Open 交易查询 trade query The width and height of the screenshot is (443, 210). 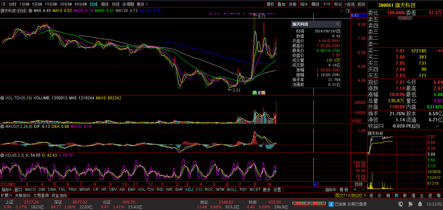tap(41, 195)
